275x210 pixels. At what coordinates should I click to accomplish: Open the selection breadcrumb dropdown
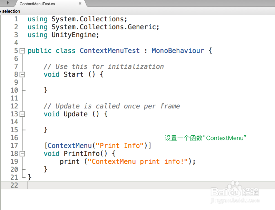coord(10,11)
